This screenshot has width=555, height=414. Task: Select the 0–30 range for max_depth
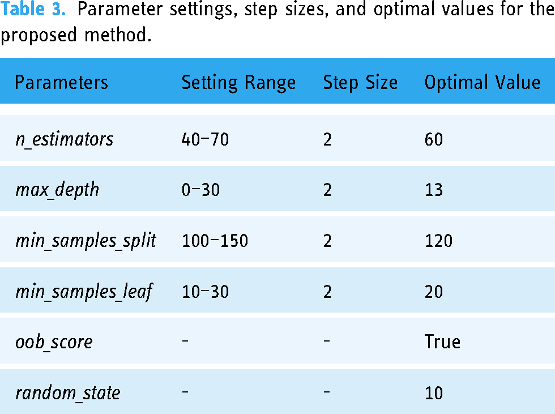coord(200,190)
